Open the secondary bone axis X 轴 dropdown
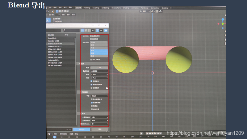247x139 pixels. [x=100, y=120]
